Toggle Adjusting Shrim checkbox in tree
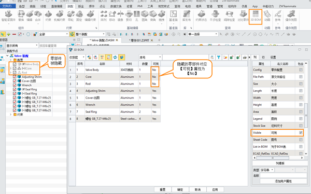 pyautogui.click(x=15, y=77)
